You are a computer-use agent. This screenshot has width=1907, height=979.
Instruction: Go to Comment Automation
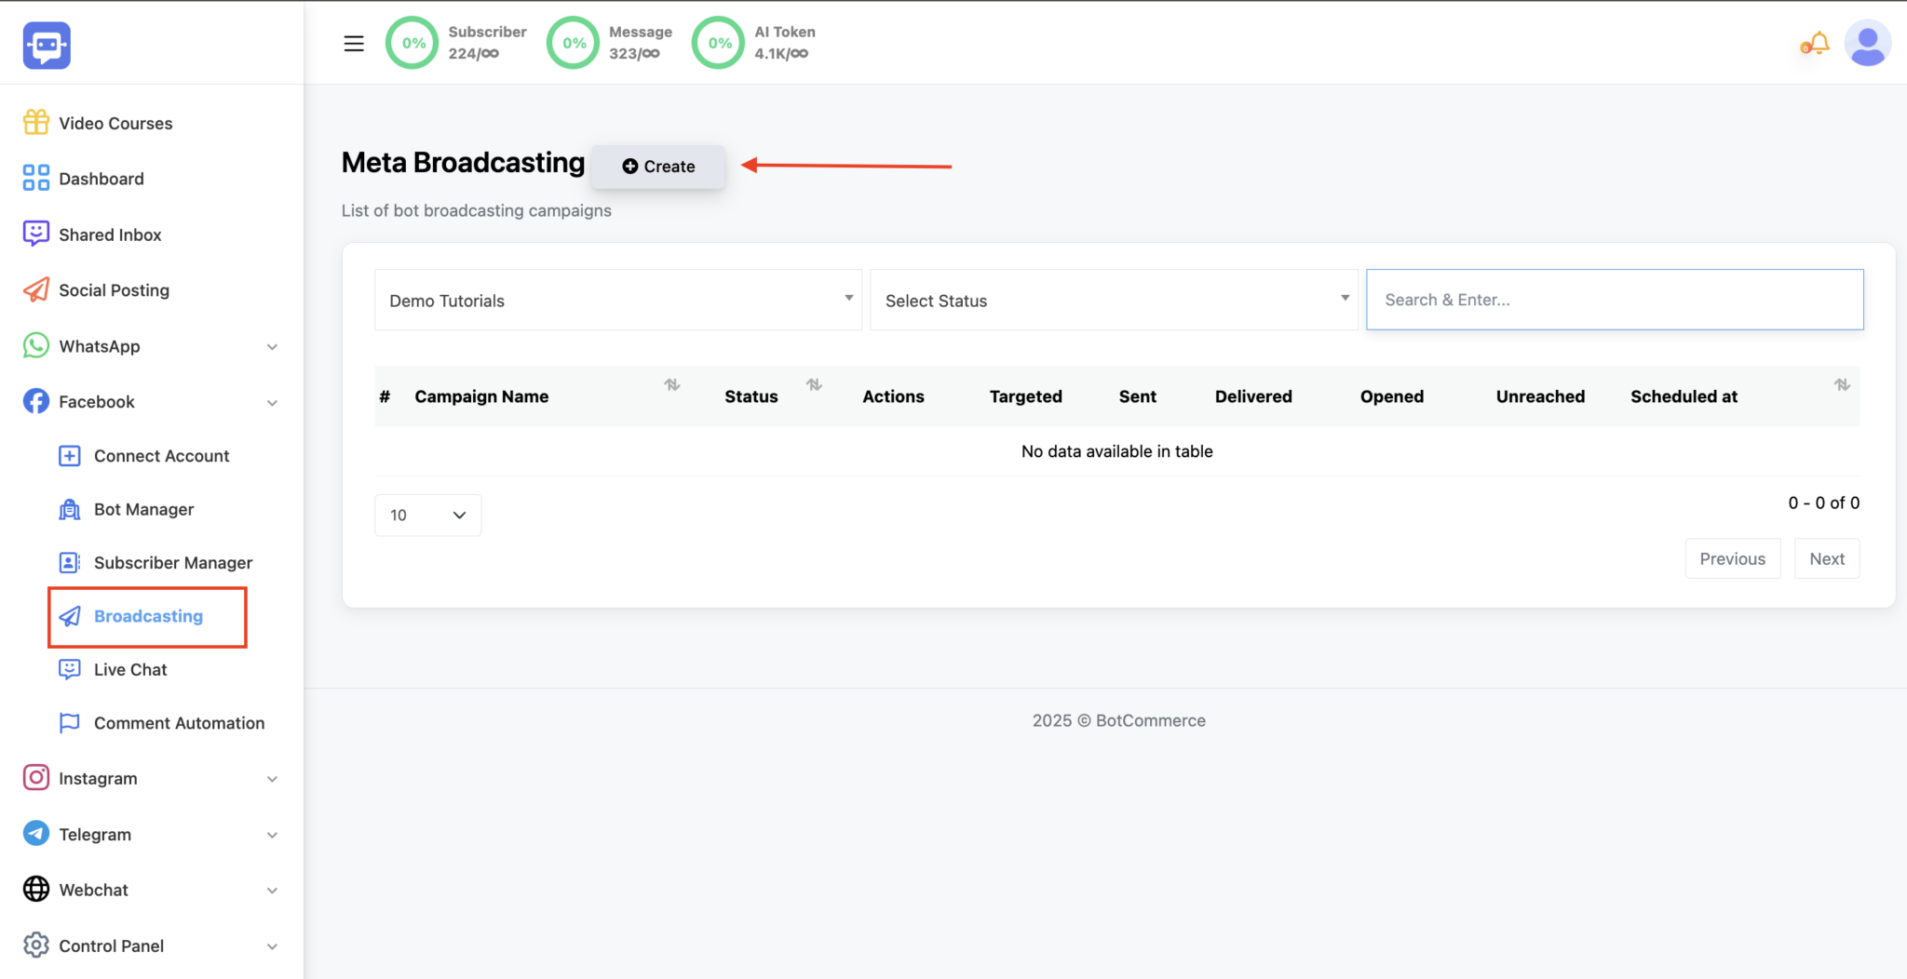click(x=179, y=723)
